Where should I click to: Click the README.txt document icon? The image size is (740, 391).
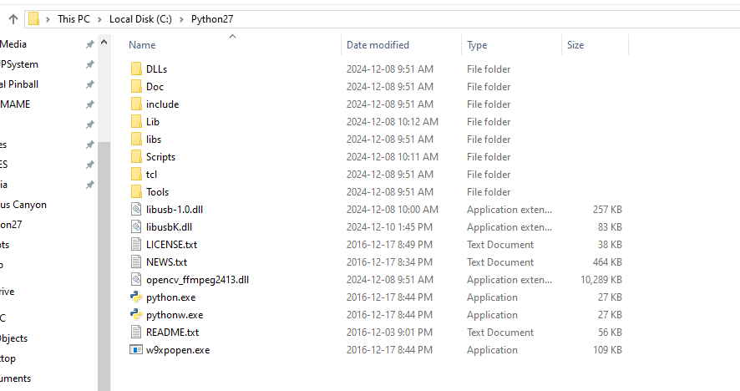pos(136,332)
